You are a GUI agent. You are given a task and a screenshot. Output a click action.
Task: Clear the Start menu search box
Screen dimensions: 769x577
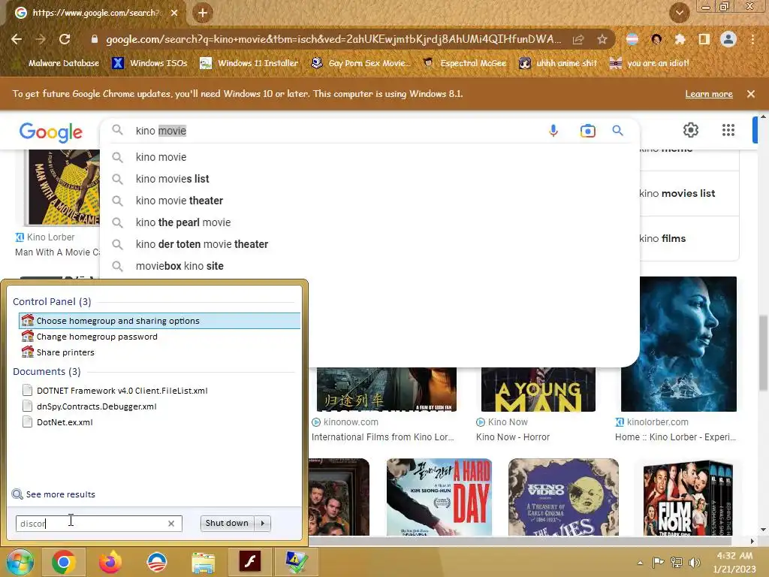(x=170, y=524)
